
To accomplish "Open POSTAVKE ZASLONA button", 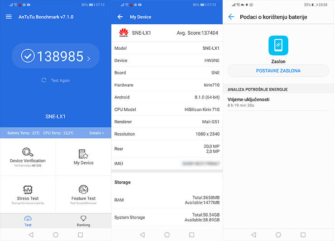I will 278,71.
